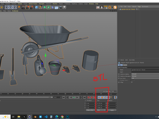The width and height of the screenshot is (159, 119).
Task: Click the PSR 0 reset icon
Action: click(x=106, y=7)
